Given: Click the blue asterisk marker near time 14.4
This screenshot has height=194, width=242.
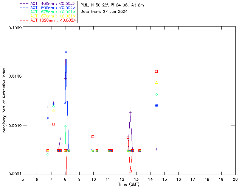Looking at the screenshot, I should click(x=156, y=105).
